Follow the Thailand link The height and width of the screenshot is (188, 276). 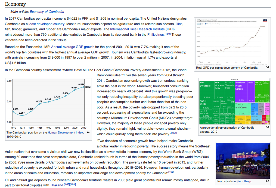pyautogui.click(x=57, y=185)
